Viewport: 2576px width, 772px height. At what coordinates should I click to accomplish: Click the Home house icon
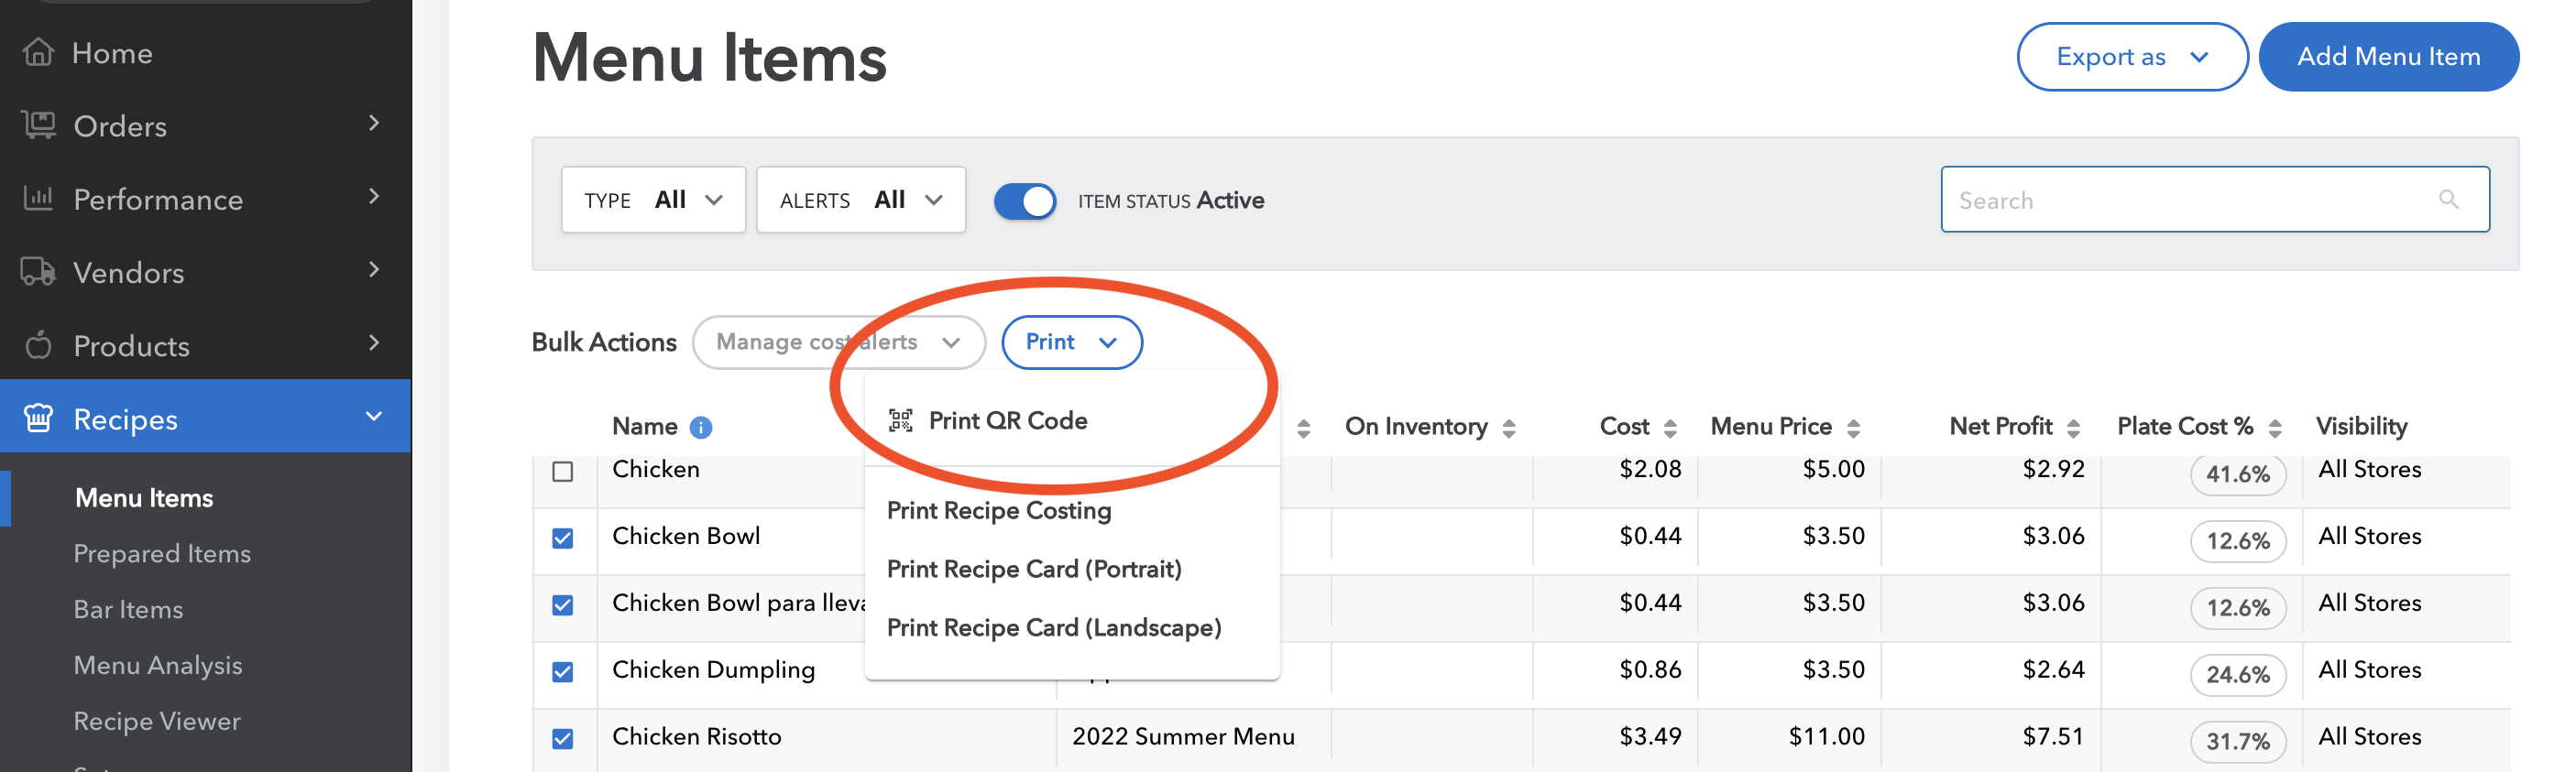tap(38, 52)
